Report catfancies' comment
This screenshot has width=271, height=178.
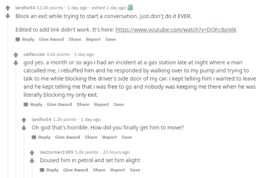(102, 104)
